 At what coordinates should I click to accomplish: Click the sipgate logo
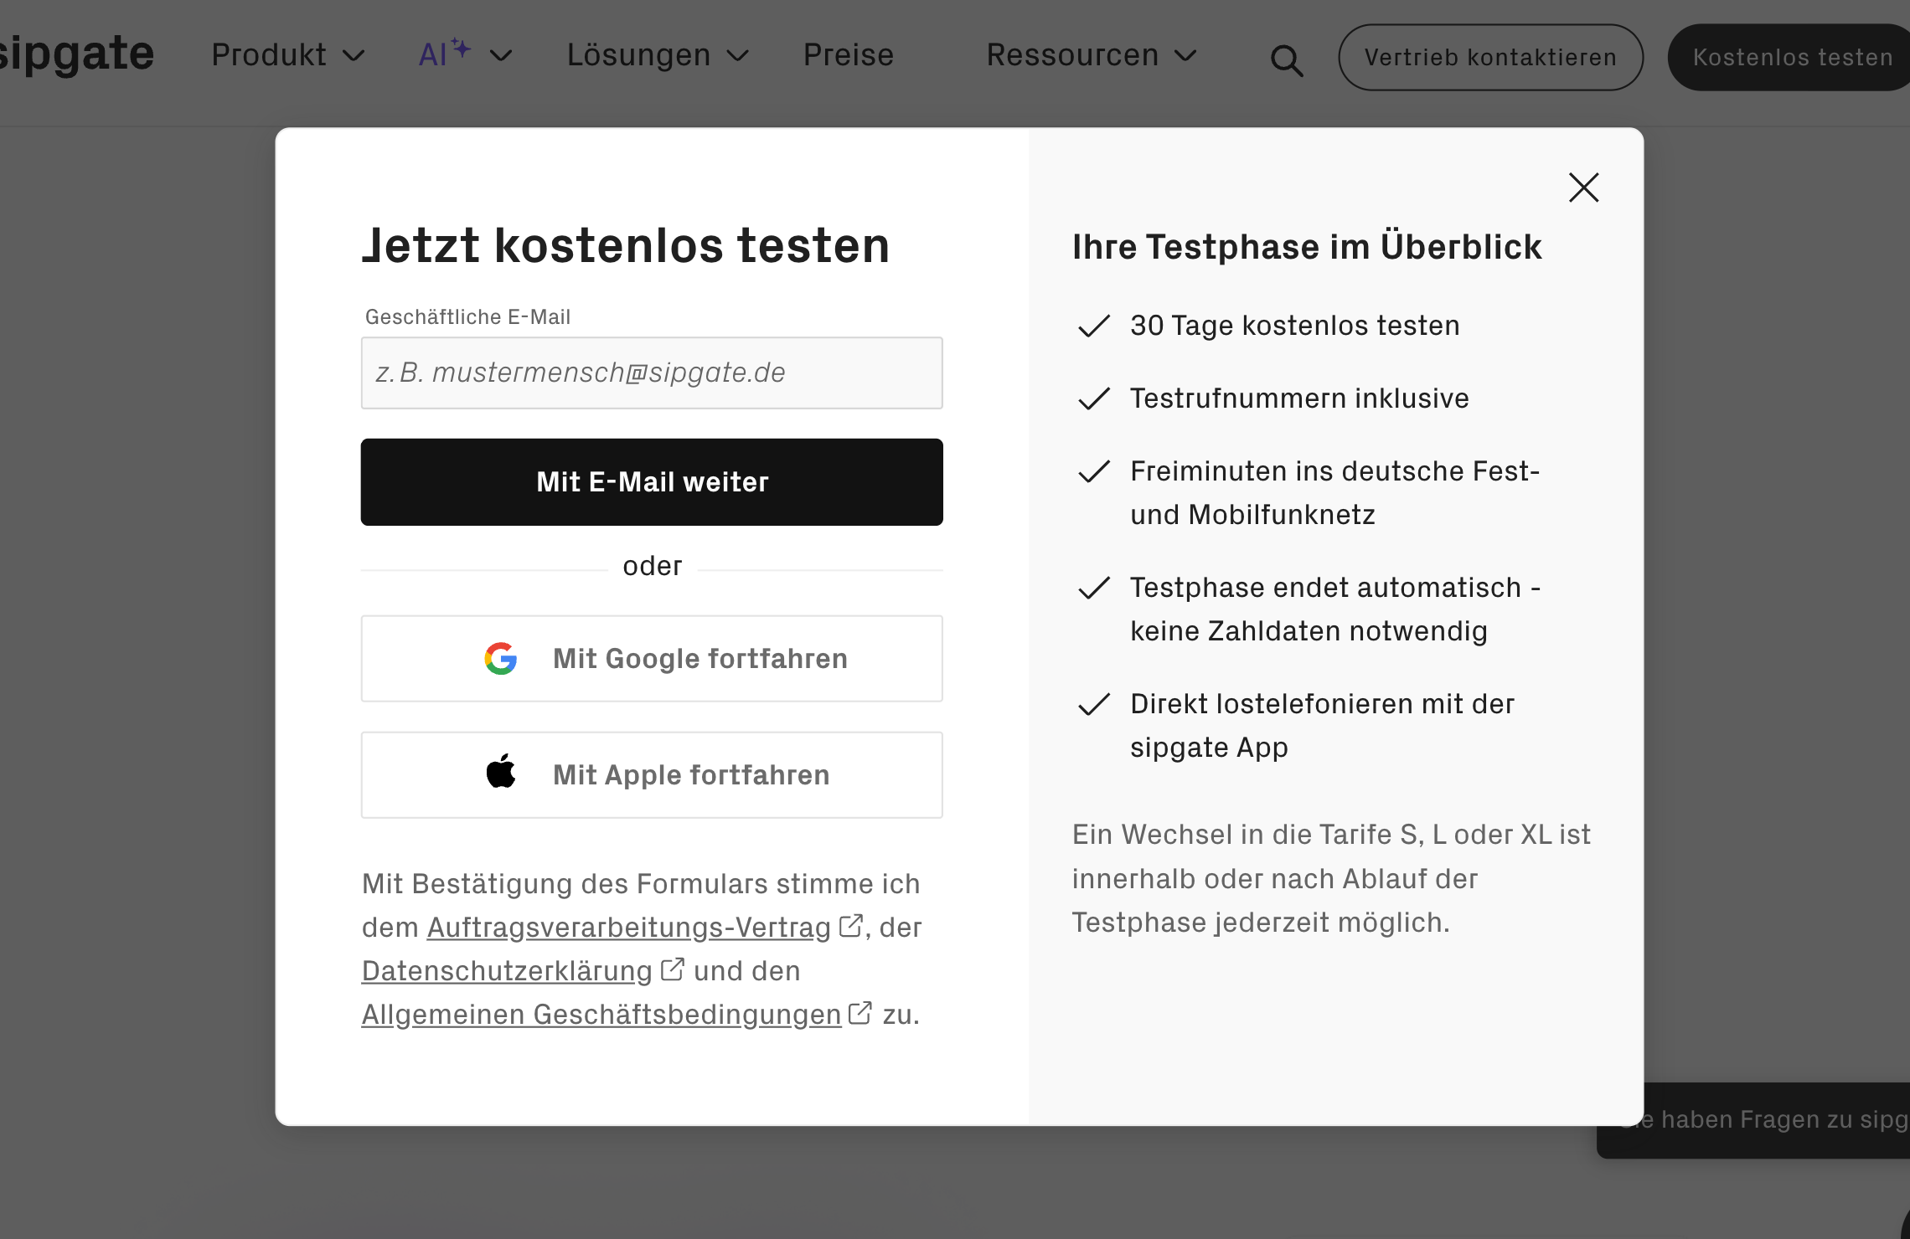tap(75, 54)
